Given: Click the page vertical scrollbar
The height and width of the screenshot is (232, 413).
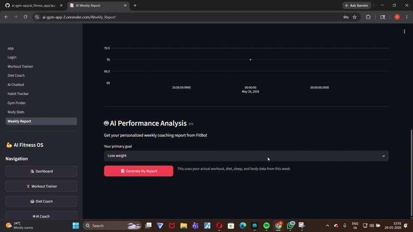Looking at the screenshot, I should coord(411,173).
